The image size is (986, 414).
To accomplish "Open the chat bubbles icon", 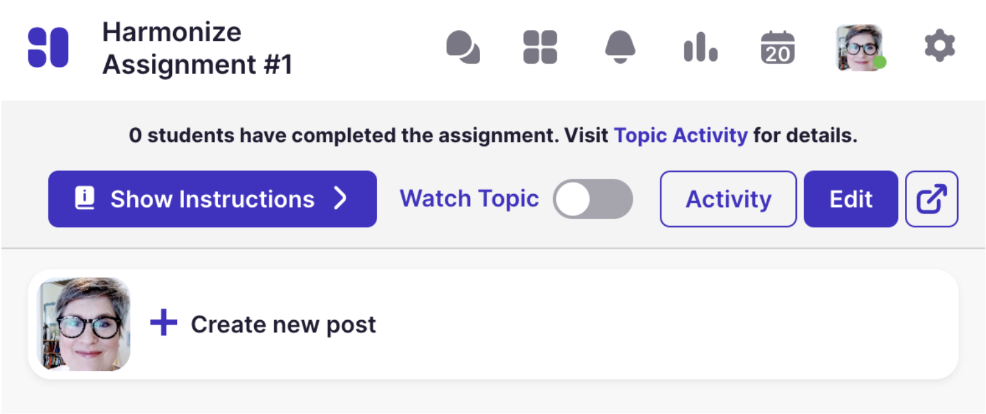I will click(x=463, y=48).
